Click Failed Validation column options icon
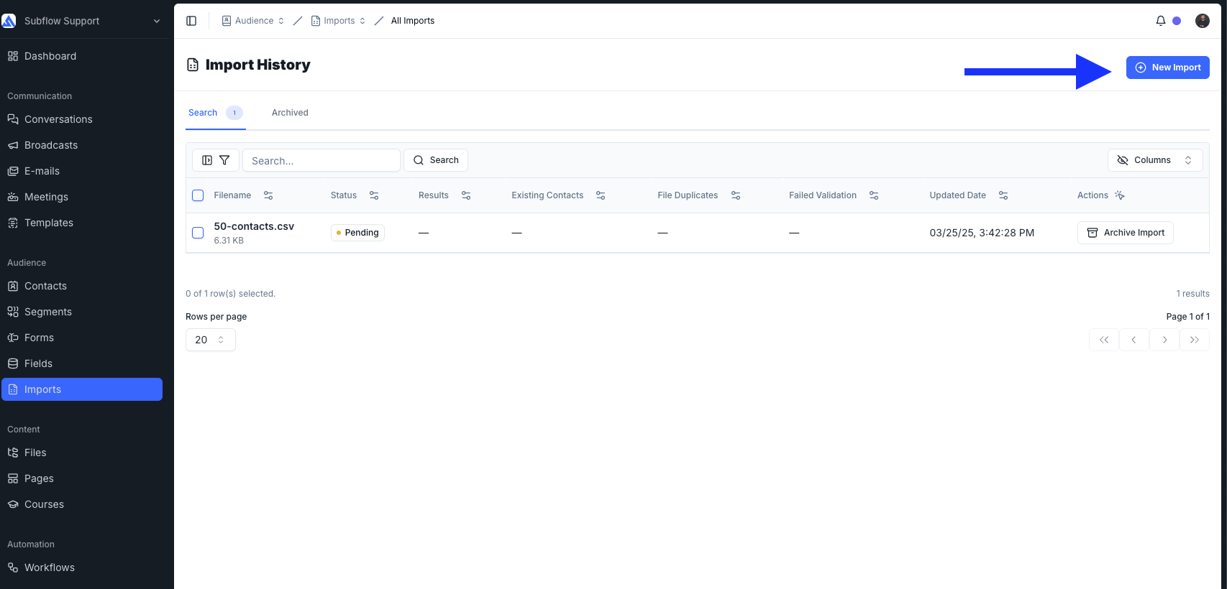1227x589 pixels. 874,195
